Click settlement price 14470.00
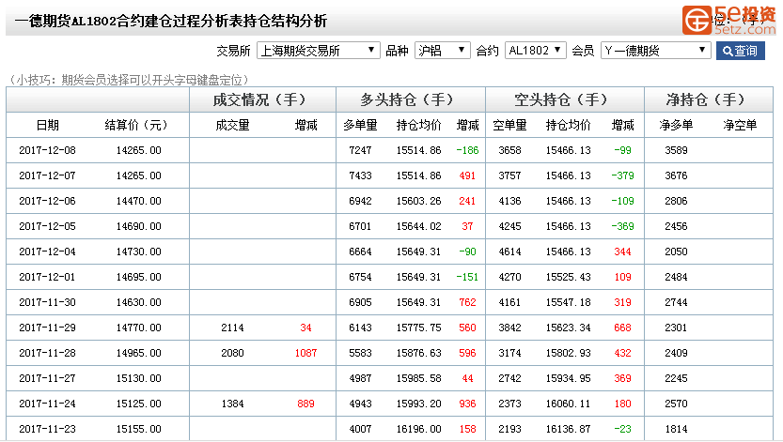Screen dimensions: 783x442 [138, 202]
